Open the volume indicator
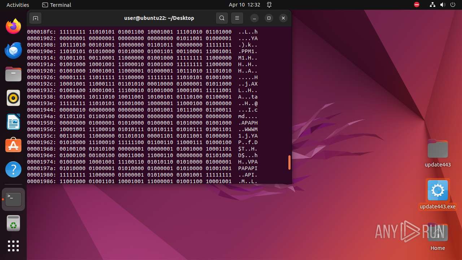The width and height of the screenshot is (462, 260). point(443,5)
